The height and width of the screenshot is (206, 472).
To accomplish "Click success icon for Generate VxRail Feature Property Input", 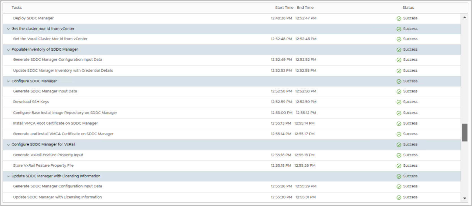I will point(399,155).
